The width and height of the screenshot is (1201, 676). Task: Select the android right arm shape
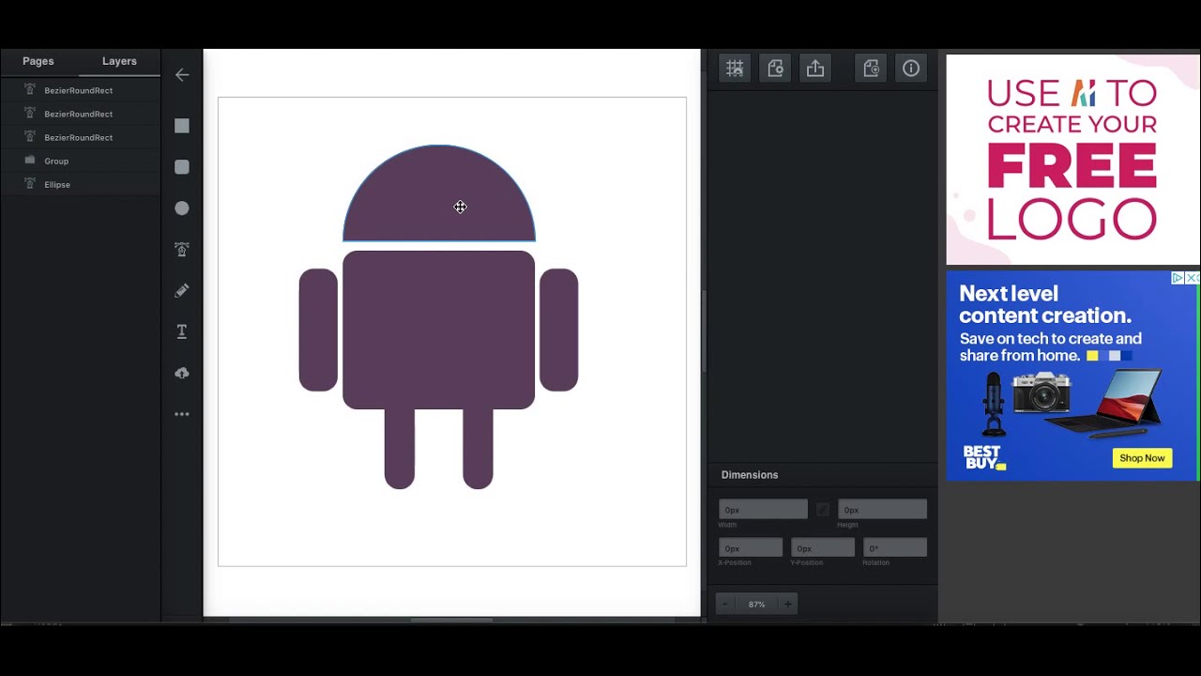[x=559, y=330]
